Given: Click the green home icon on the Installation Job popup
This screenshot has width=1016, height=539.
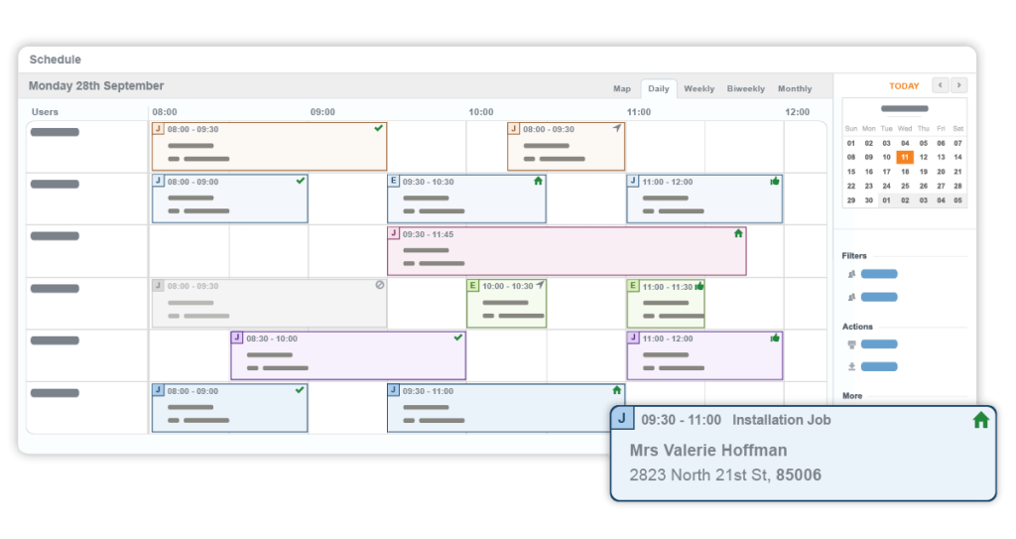Looking at the screenshot, I should coord(980,420).
